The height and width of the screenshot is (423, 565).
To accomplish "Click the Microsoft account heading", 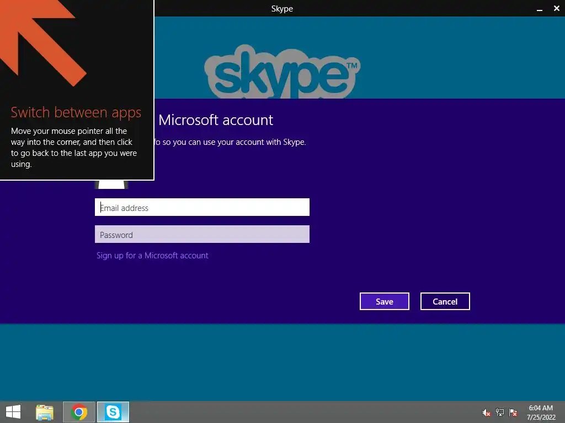I will point(216,120).
